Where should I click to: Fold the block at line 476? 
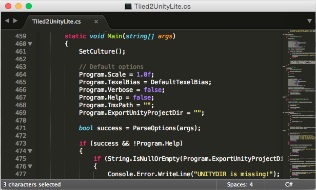[30, 167]
